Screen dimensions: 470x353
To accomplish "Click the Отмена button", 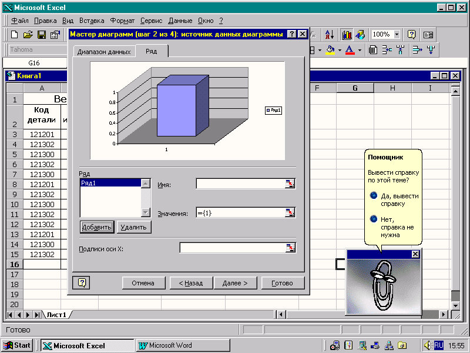I will [x=143, y=283].
